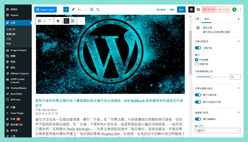
Task: Undo the last change with the undo arrow
Action: pos(80,10)
